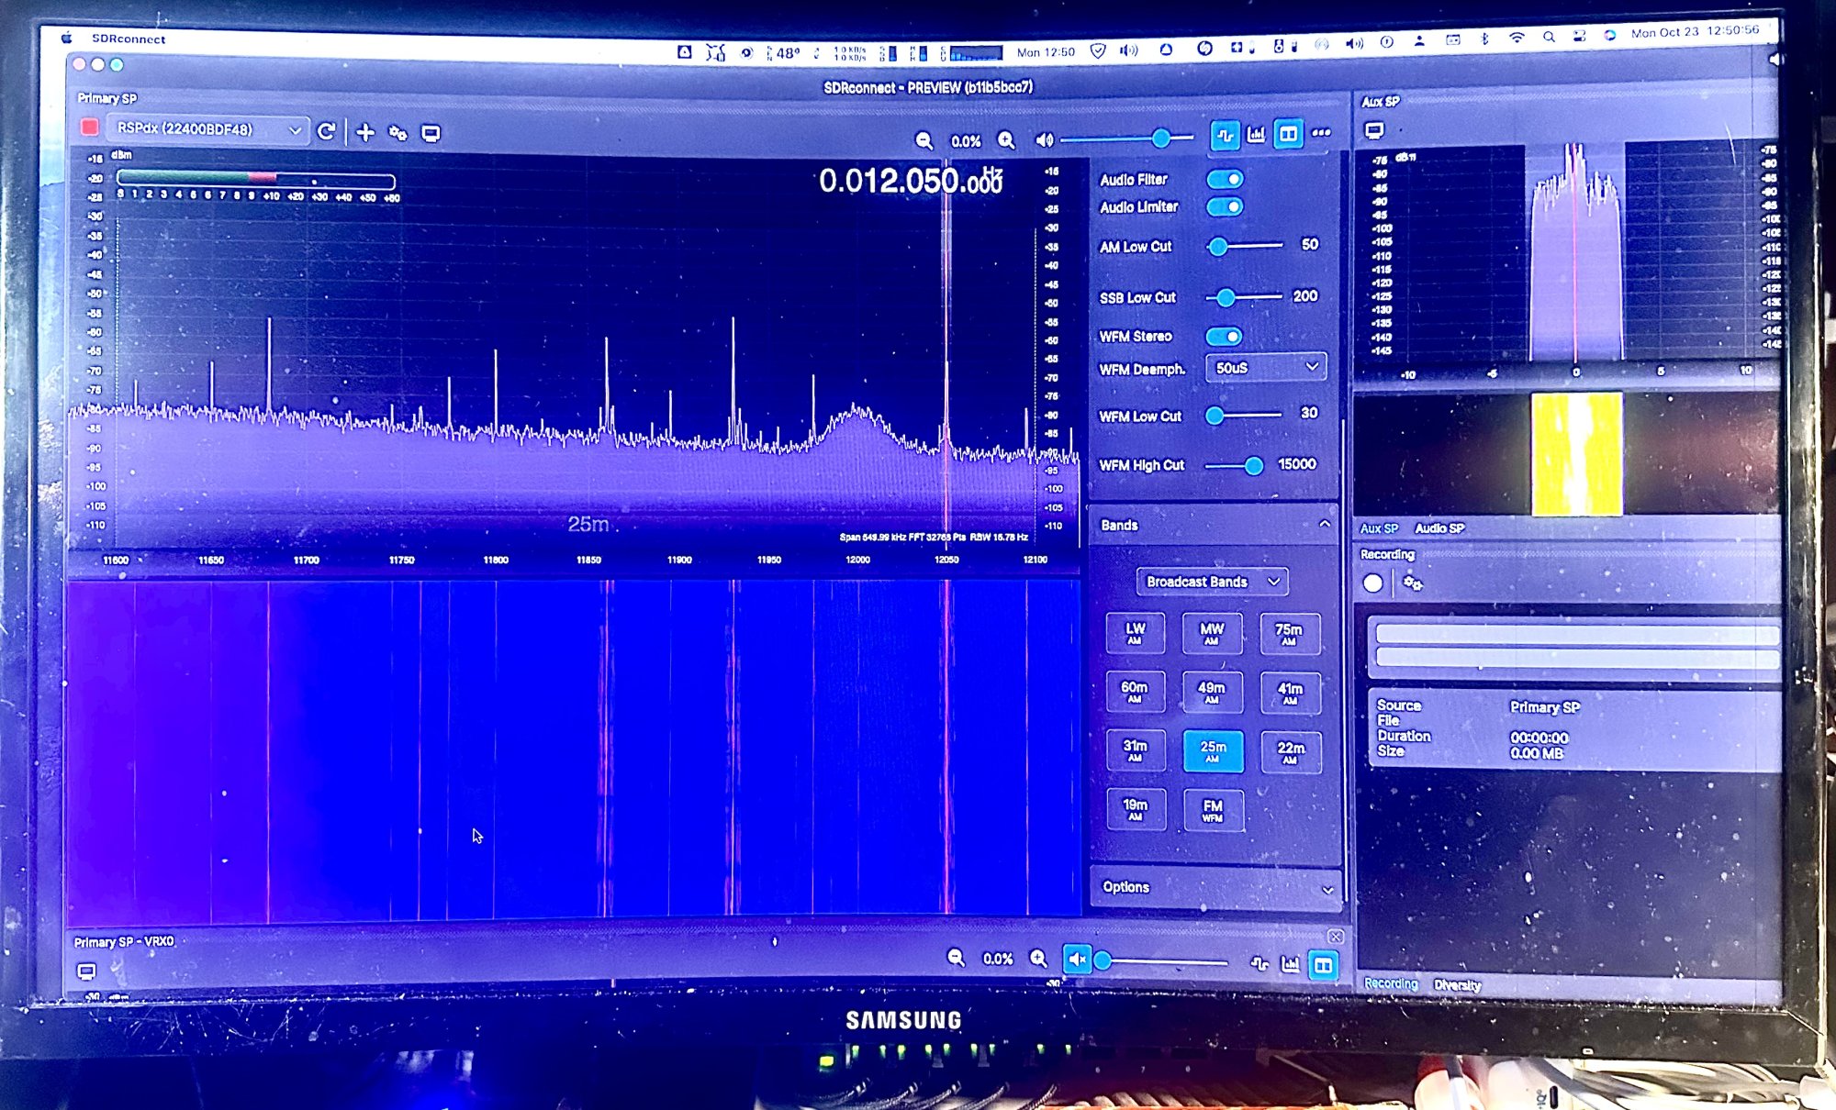Stop the RSPdx device stream (red button)
Image resolution: width=1836 pixels, height=1110 pixels.
(x=89, y=128)
